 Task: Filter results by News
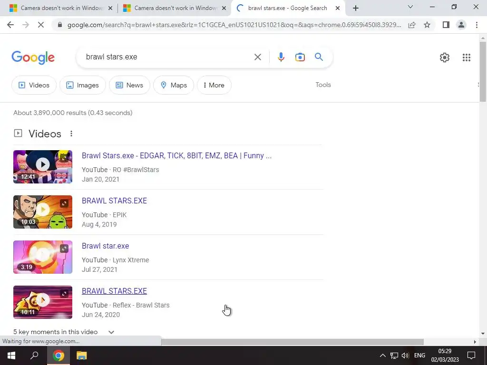point(129,85)
